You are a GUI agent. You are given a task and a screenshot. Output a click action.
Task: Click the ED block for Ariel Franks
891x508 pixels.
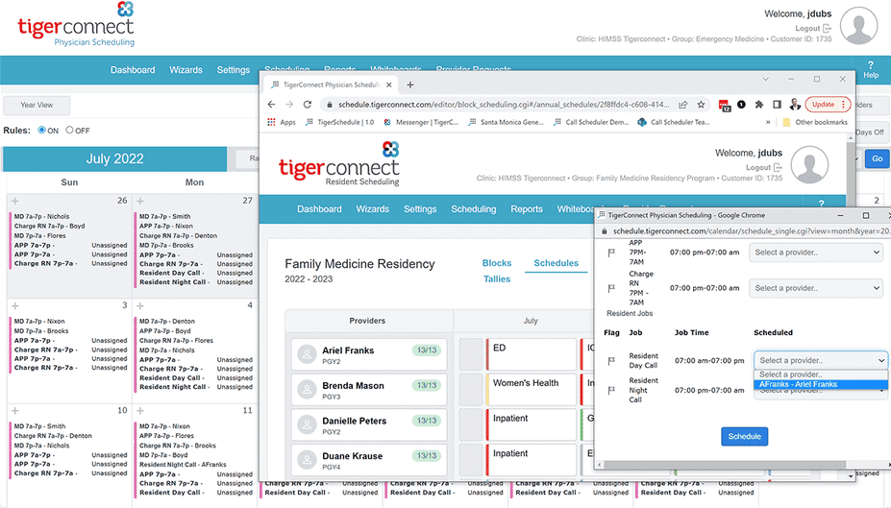(531, 354)
